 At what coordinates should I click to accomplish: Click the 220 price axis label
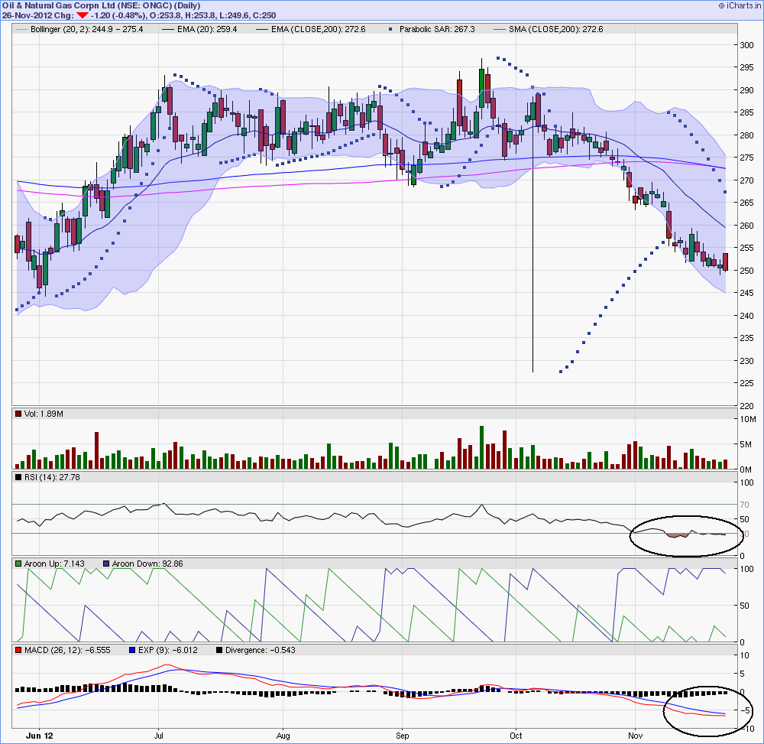click(746, 405)
